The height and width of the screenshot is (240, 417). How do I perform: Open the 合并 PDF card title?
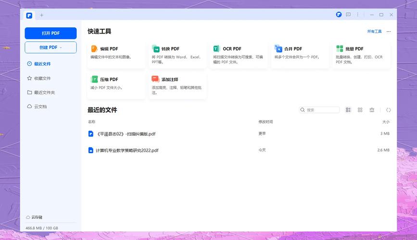click(x=293, y=49)
